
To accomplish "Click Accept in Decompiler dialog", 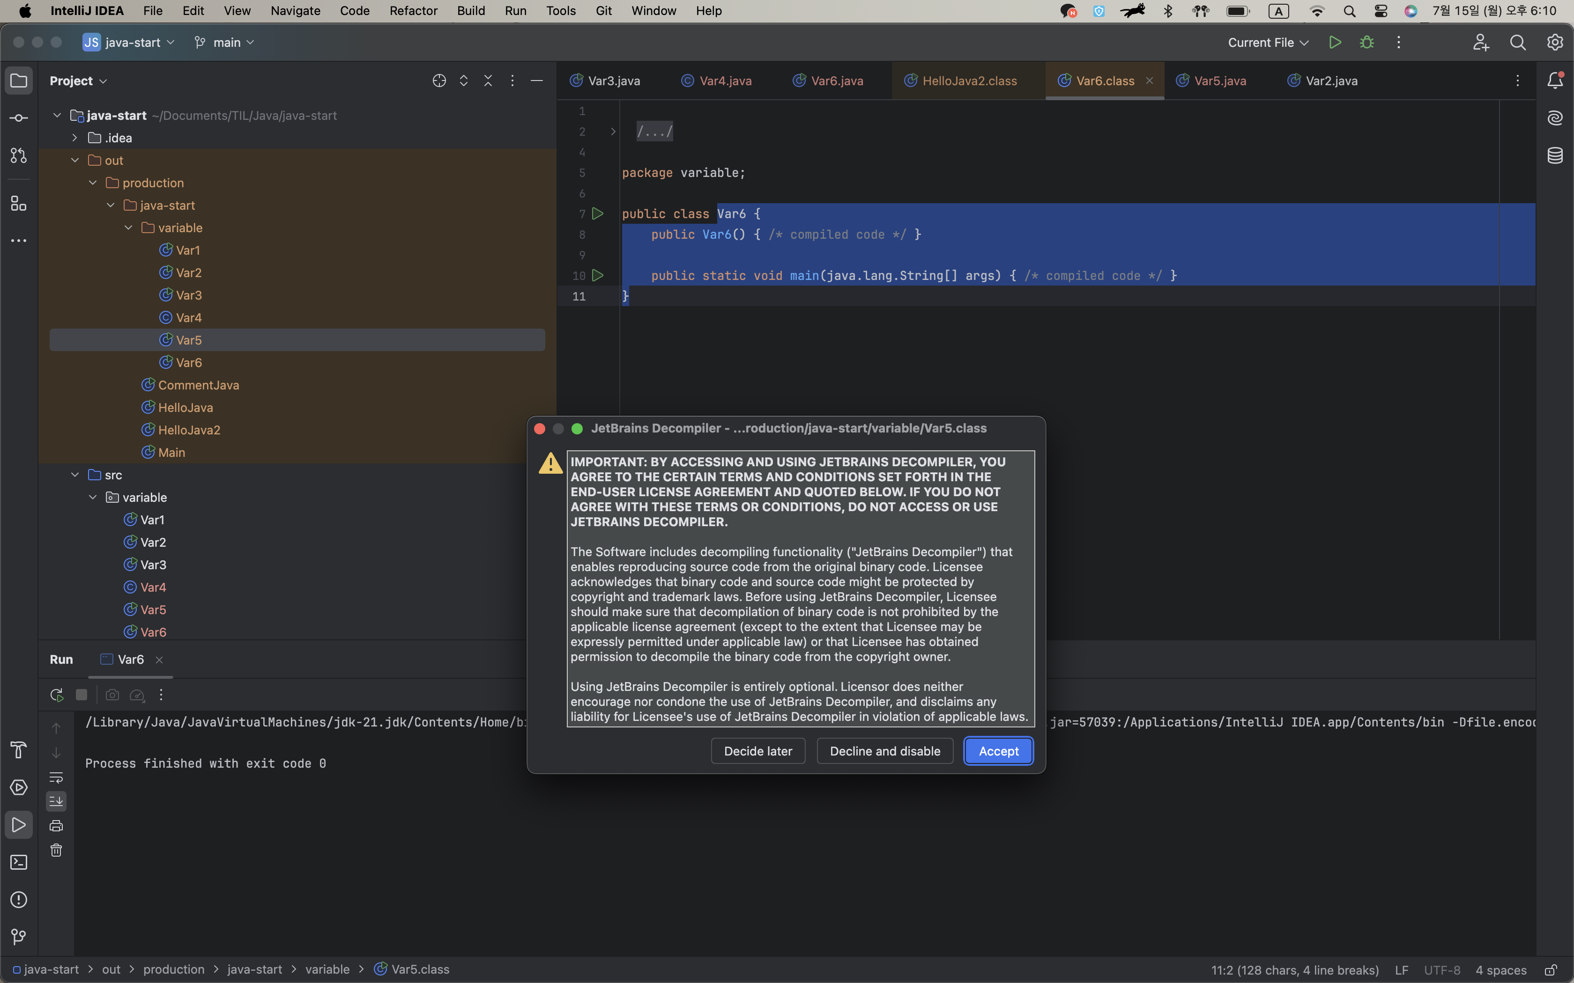I will click(998, 751).
